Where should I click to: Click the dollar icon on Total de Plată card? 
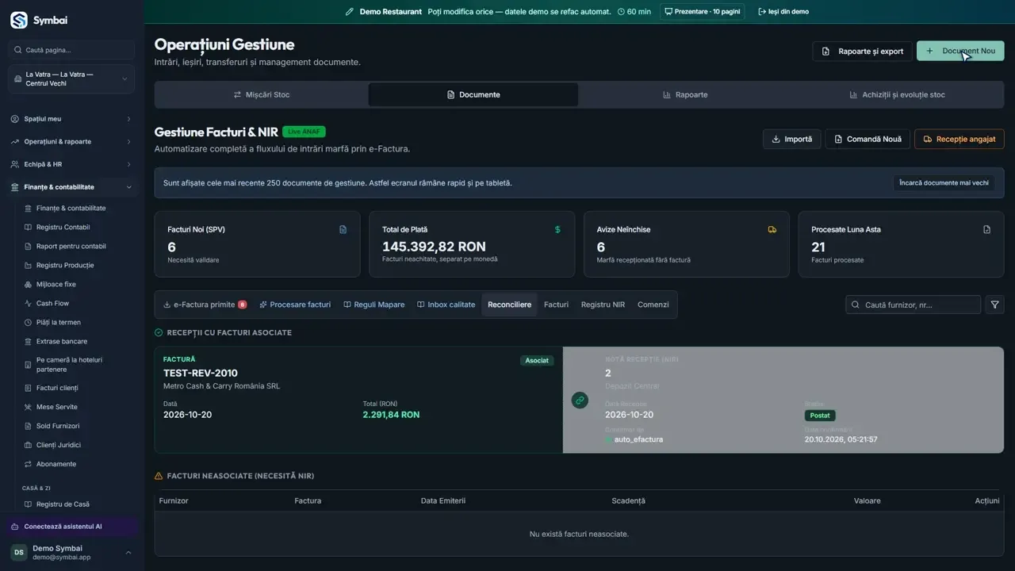(557, 229)
